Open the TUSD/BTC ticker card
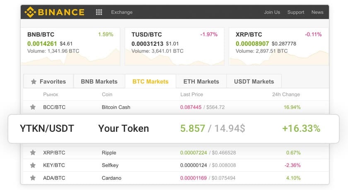The image size is (348, 190). coord(174,46)
